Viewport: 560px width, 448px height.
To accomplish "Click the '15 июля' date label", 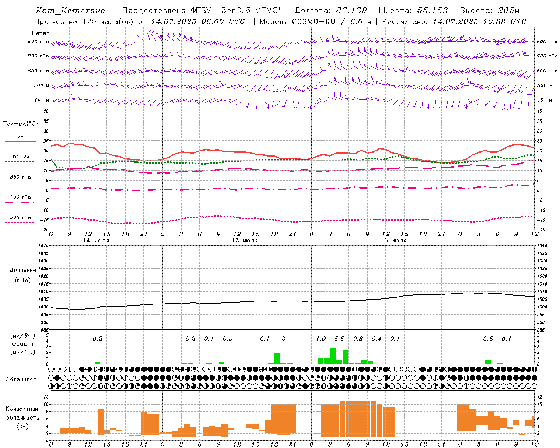I will coord(245,241).
